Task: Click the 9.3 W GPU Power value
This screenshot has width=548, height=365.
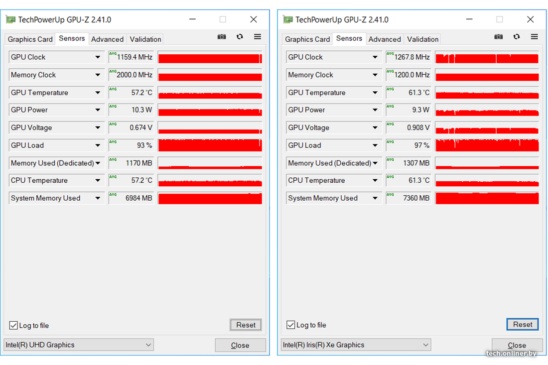Action: click(x=409, y=110)
